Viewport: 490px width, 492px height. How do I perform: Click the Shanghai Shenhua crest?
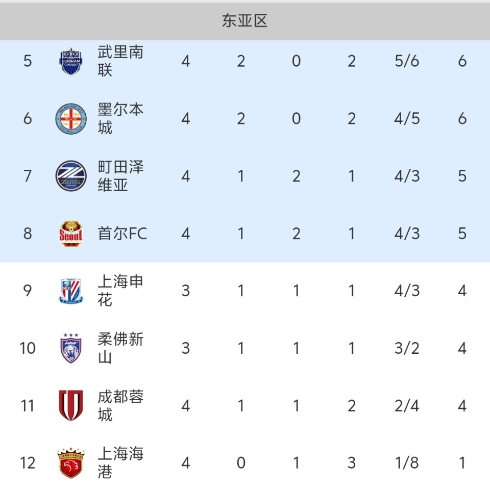point(71,291)
